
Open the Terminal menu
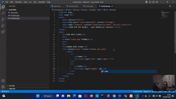point(42,2)
